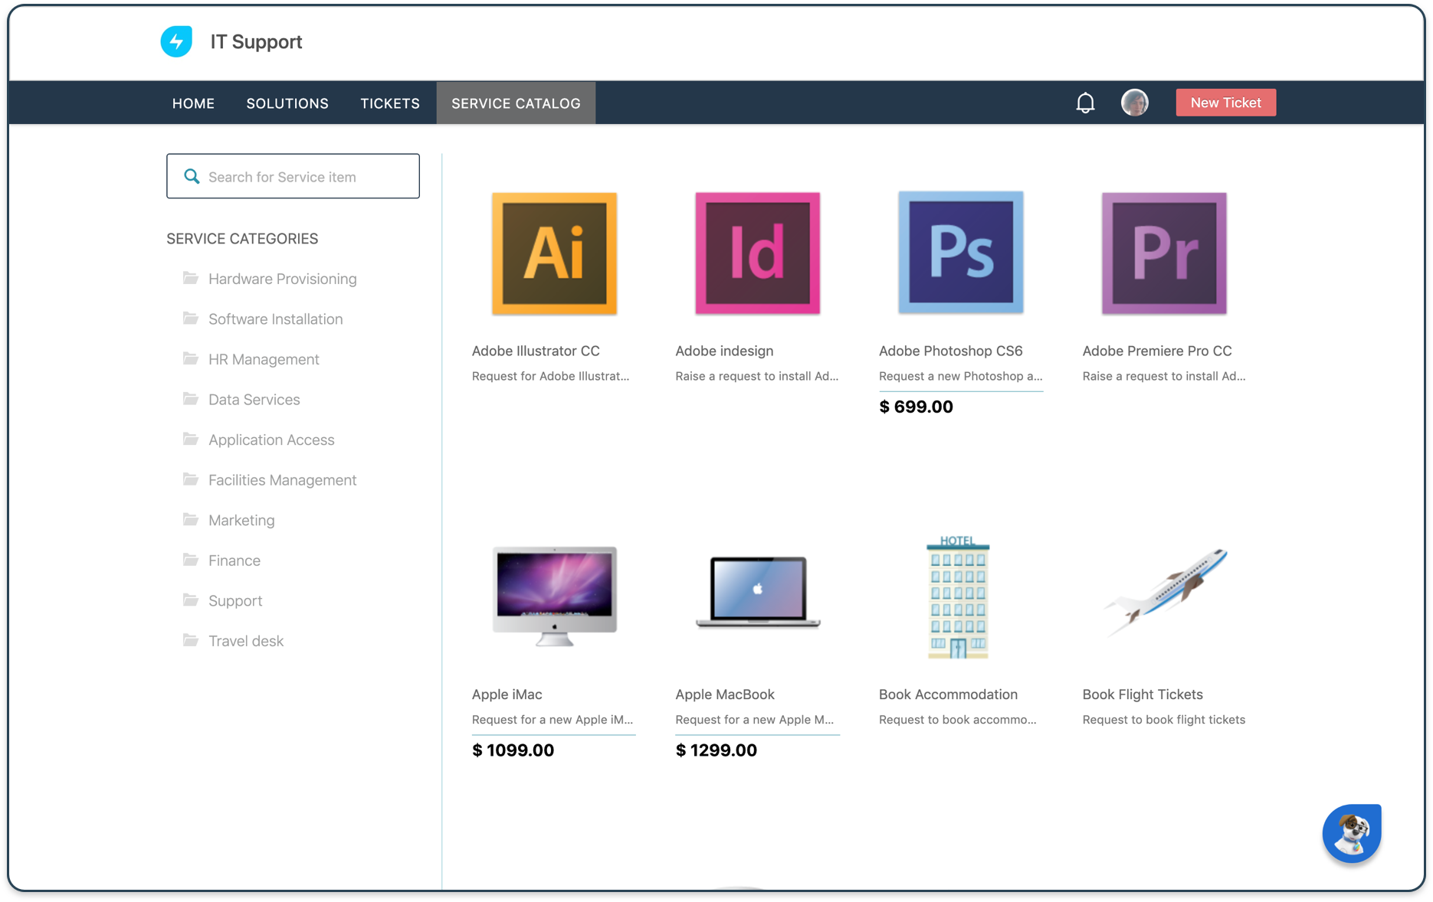Click the Book Accommodation title
This screenshot has height=902, width=1433.
(x=948, y=694)
